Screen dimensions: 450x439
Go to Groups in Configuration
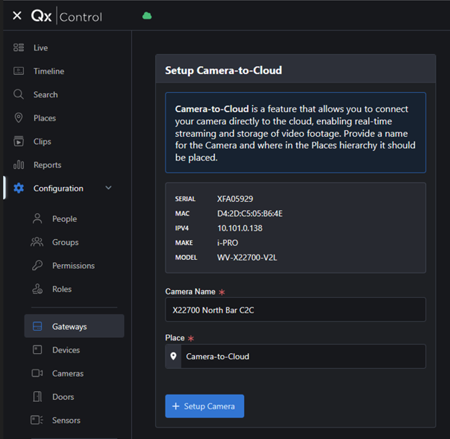(65, 242)
